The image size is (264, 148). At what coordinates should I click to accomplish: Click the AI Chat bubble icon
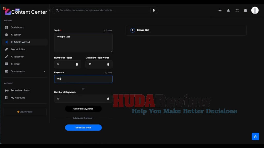point(6,64)
